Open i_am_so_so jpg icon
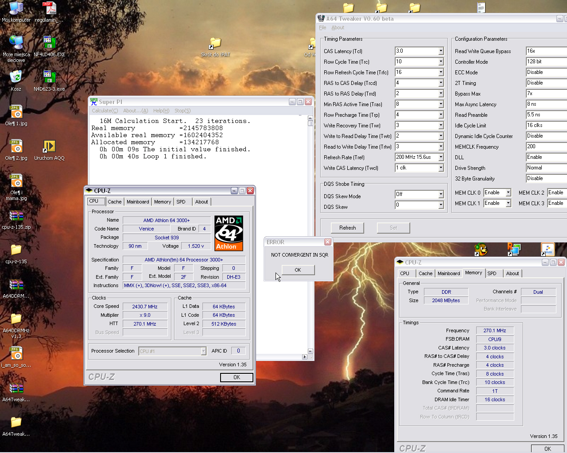Image resolution: width=567 pixels, height=453 pixels. pos(16,353)
